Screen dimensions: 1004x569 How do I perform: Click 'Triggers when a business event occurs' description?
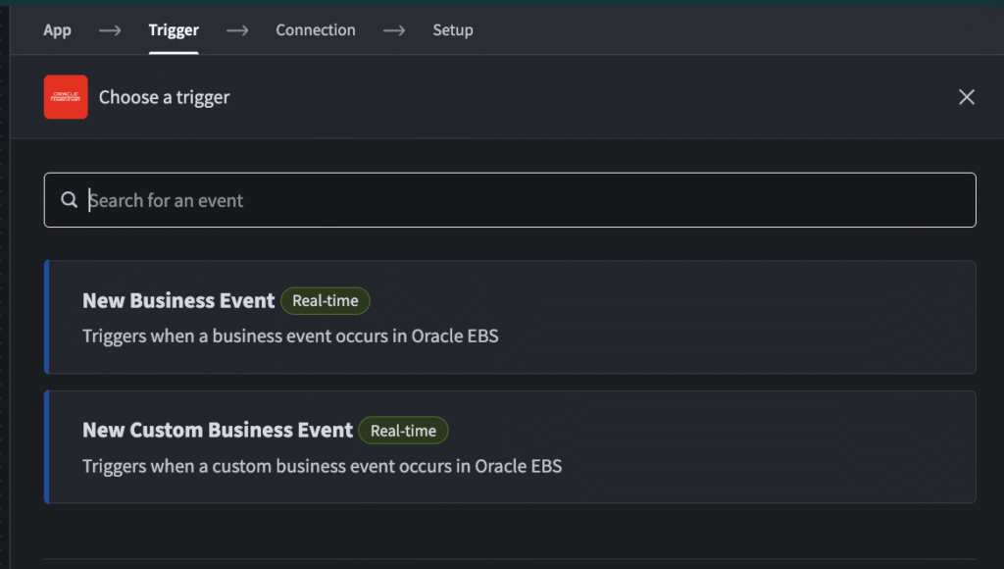point(290,336)
